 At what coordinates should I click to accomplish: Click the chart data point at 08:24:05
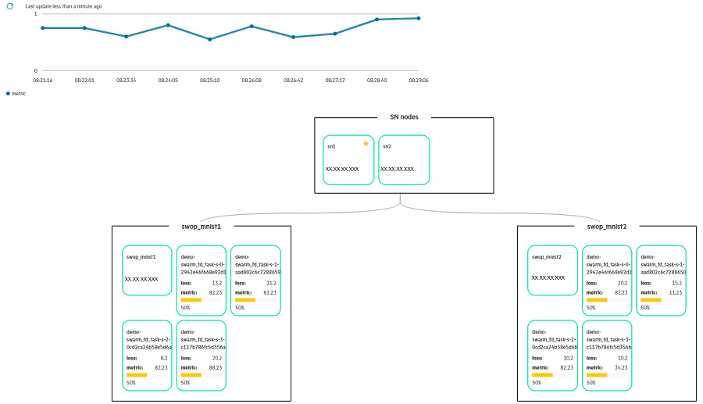[x=168, y=25]
